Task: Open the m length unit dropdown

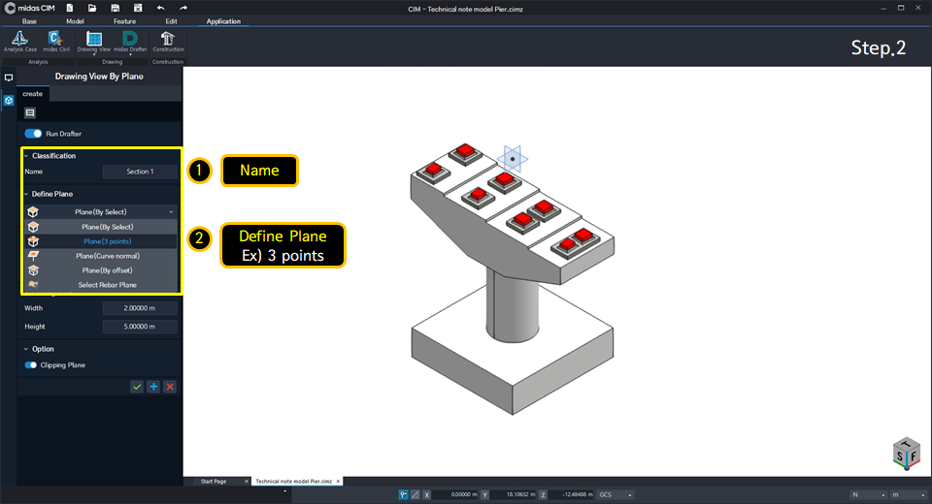Action: coord(909,494)
